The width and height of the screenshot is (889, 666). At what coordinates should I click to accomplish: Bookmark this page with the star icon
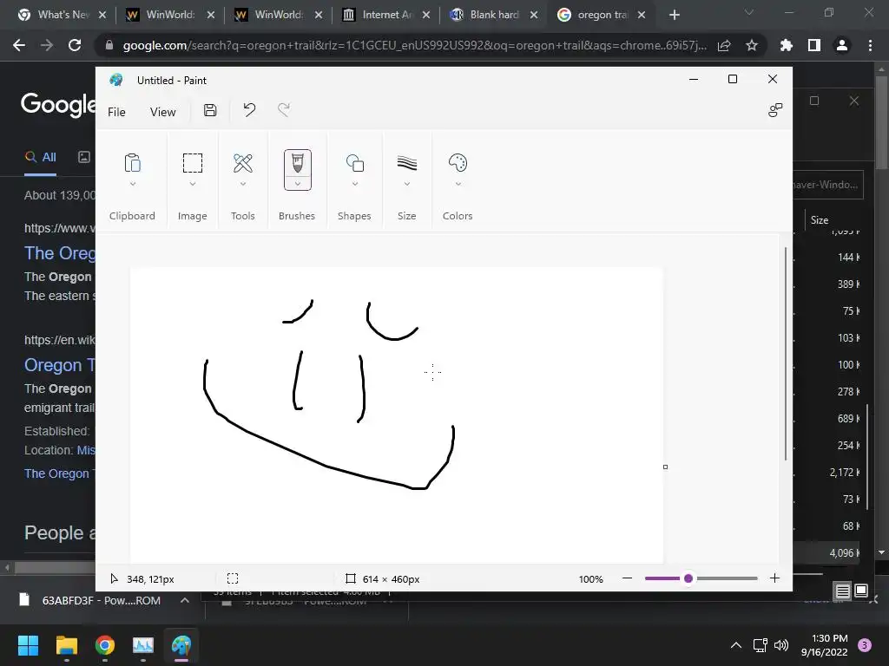tap(752, 45)
